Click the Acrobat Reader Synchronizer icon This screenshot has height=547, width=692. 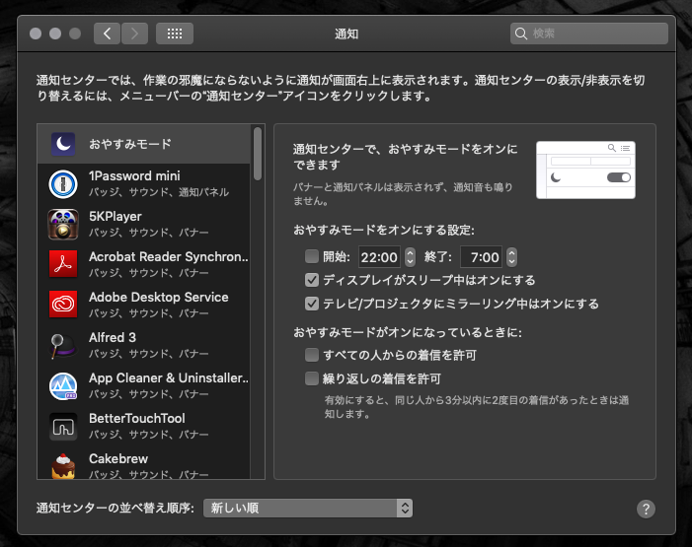63,264
